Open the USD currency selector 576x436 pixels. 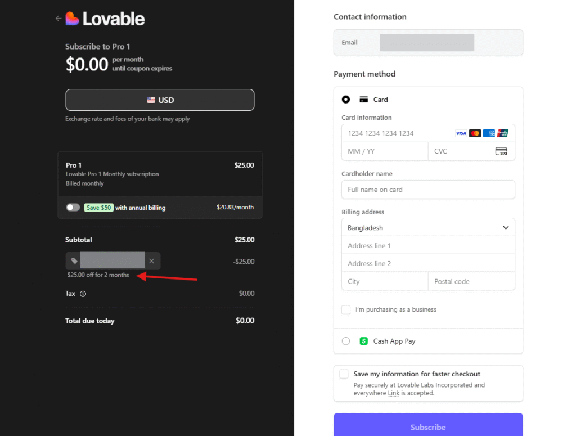click(x=160, y=100)
